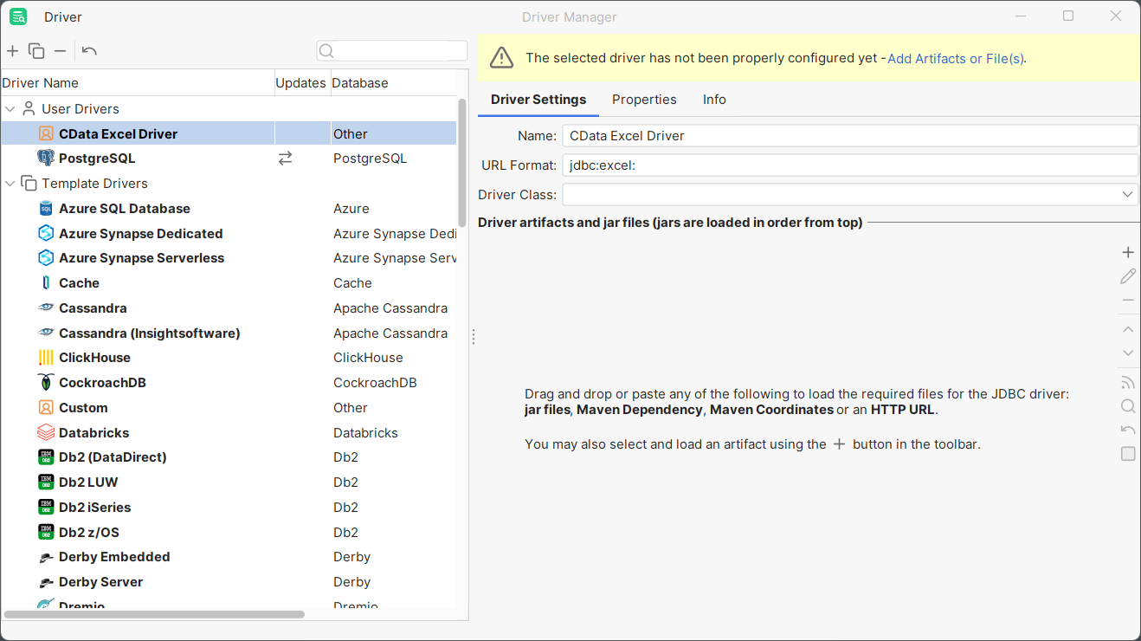Click the create new driver plus icon
This screenshot has height=641, width=1141.
coord(13,51)
